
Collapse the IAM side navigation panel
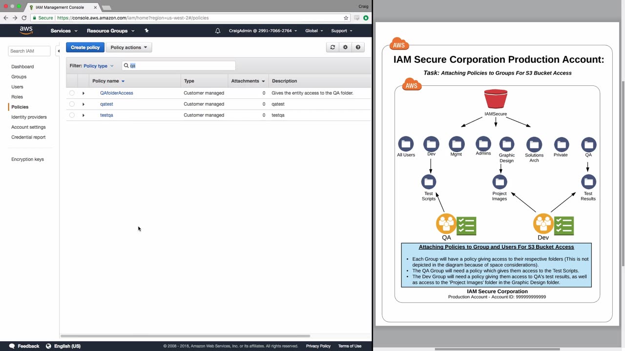click(59, 51)
